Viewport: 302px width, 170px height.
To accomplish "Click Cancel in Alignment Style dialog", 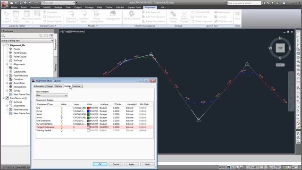I will click(116, 164).
